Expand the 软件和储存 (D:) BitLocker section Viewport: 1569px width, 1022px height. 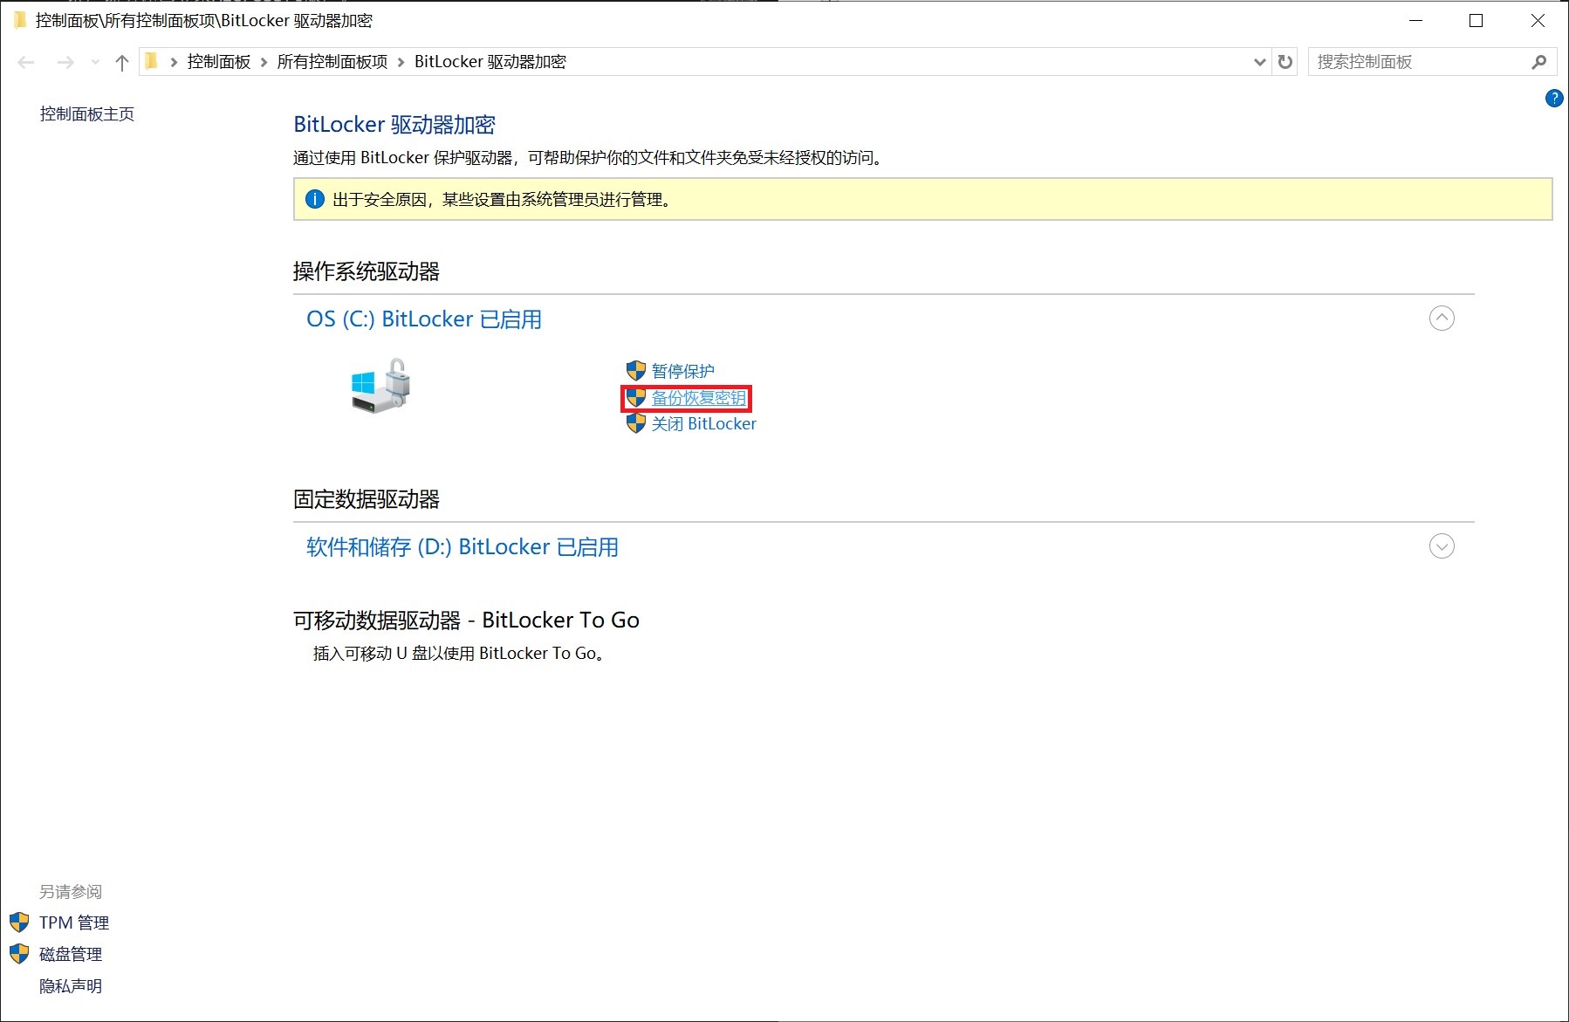click(1442, 546)
